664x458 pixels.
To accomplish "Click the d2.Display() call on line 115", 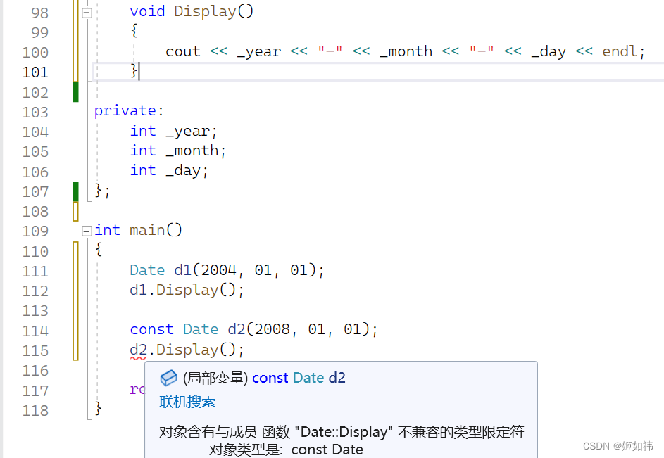I will [x=185, y=350].
